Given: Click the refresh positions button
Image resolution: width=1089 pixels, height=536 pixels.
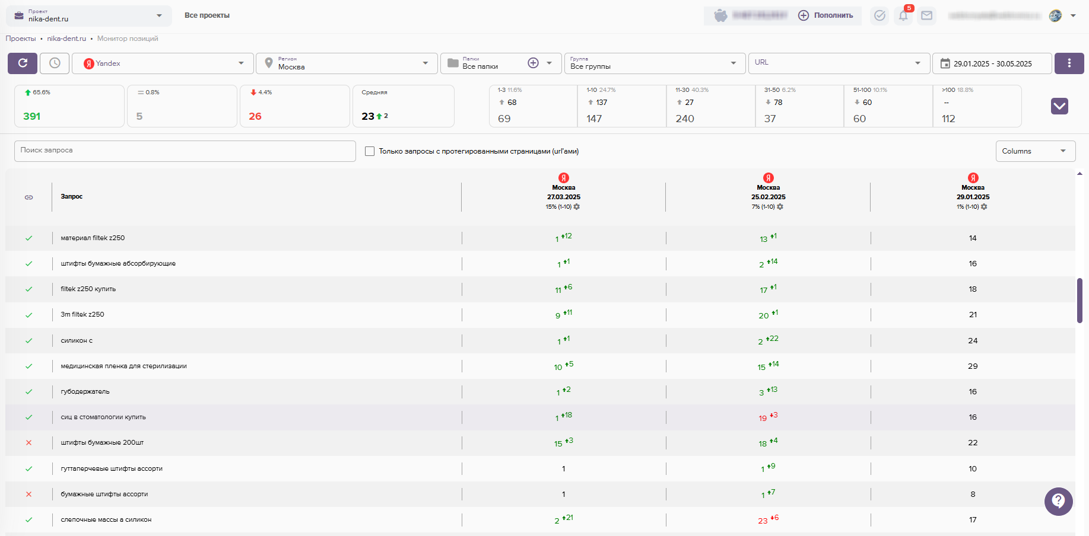Looking at the screenshot, I should [x=23, y=63].
